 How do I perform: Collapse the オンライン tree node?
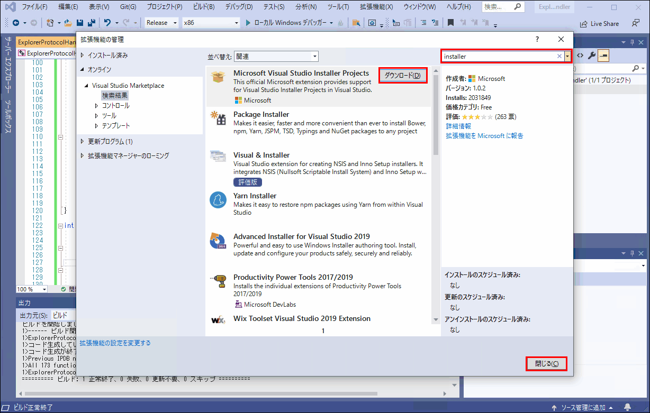click(x=82, y=69)
